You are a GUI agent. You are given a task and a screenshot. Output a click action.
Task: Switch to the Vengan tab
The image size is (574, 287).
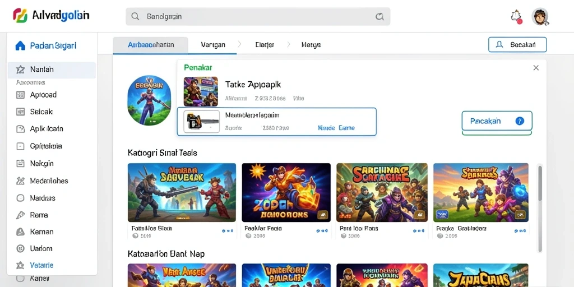(x=213, y=45)
